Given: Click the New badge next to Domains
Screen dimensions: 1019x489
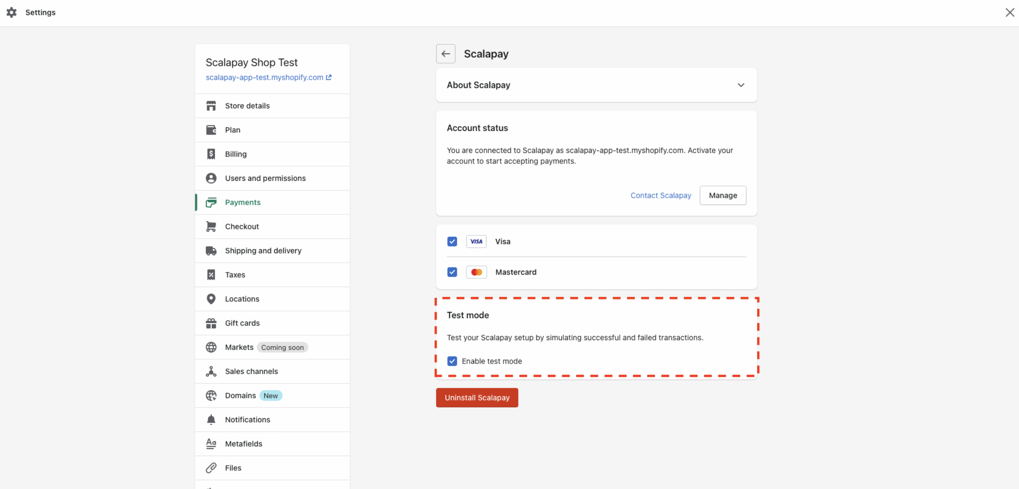Looking at the screenshot, I should 271,396.
